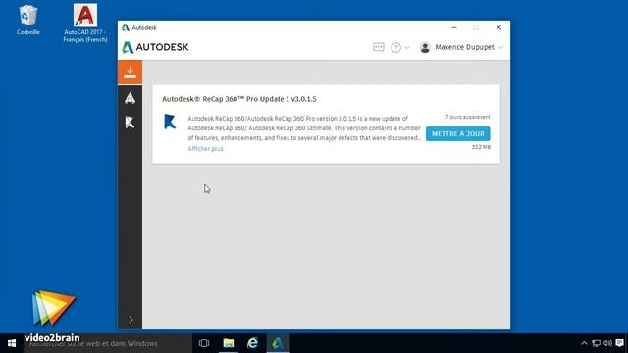Open File Explorer from the taskbar
This screenshot has width=628, height=353.
coord(229,343)
